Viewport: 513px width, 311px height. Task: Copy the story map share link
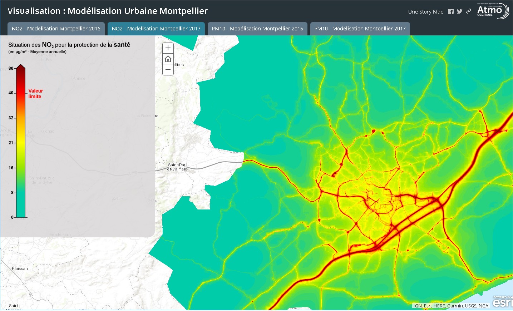tap(469, 11)
